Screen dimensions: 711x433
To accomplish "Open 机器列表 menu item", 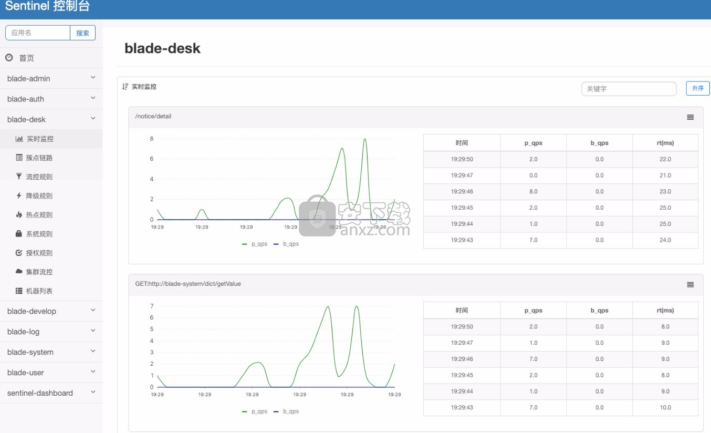I will click(x=51, y=291).
